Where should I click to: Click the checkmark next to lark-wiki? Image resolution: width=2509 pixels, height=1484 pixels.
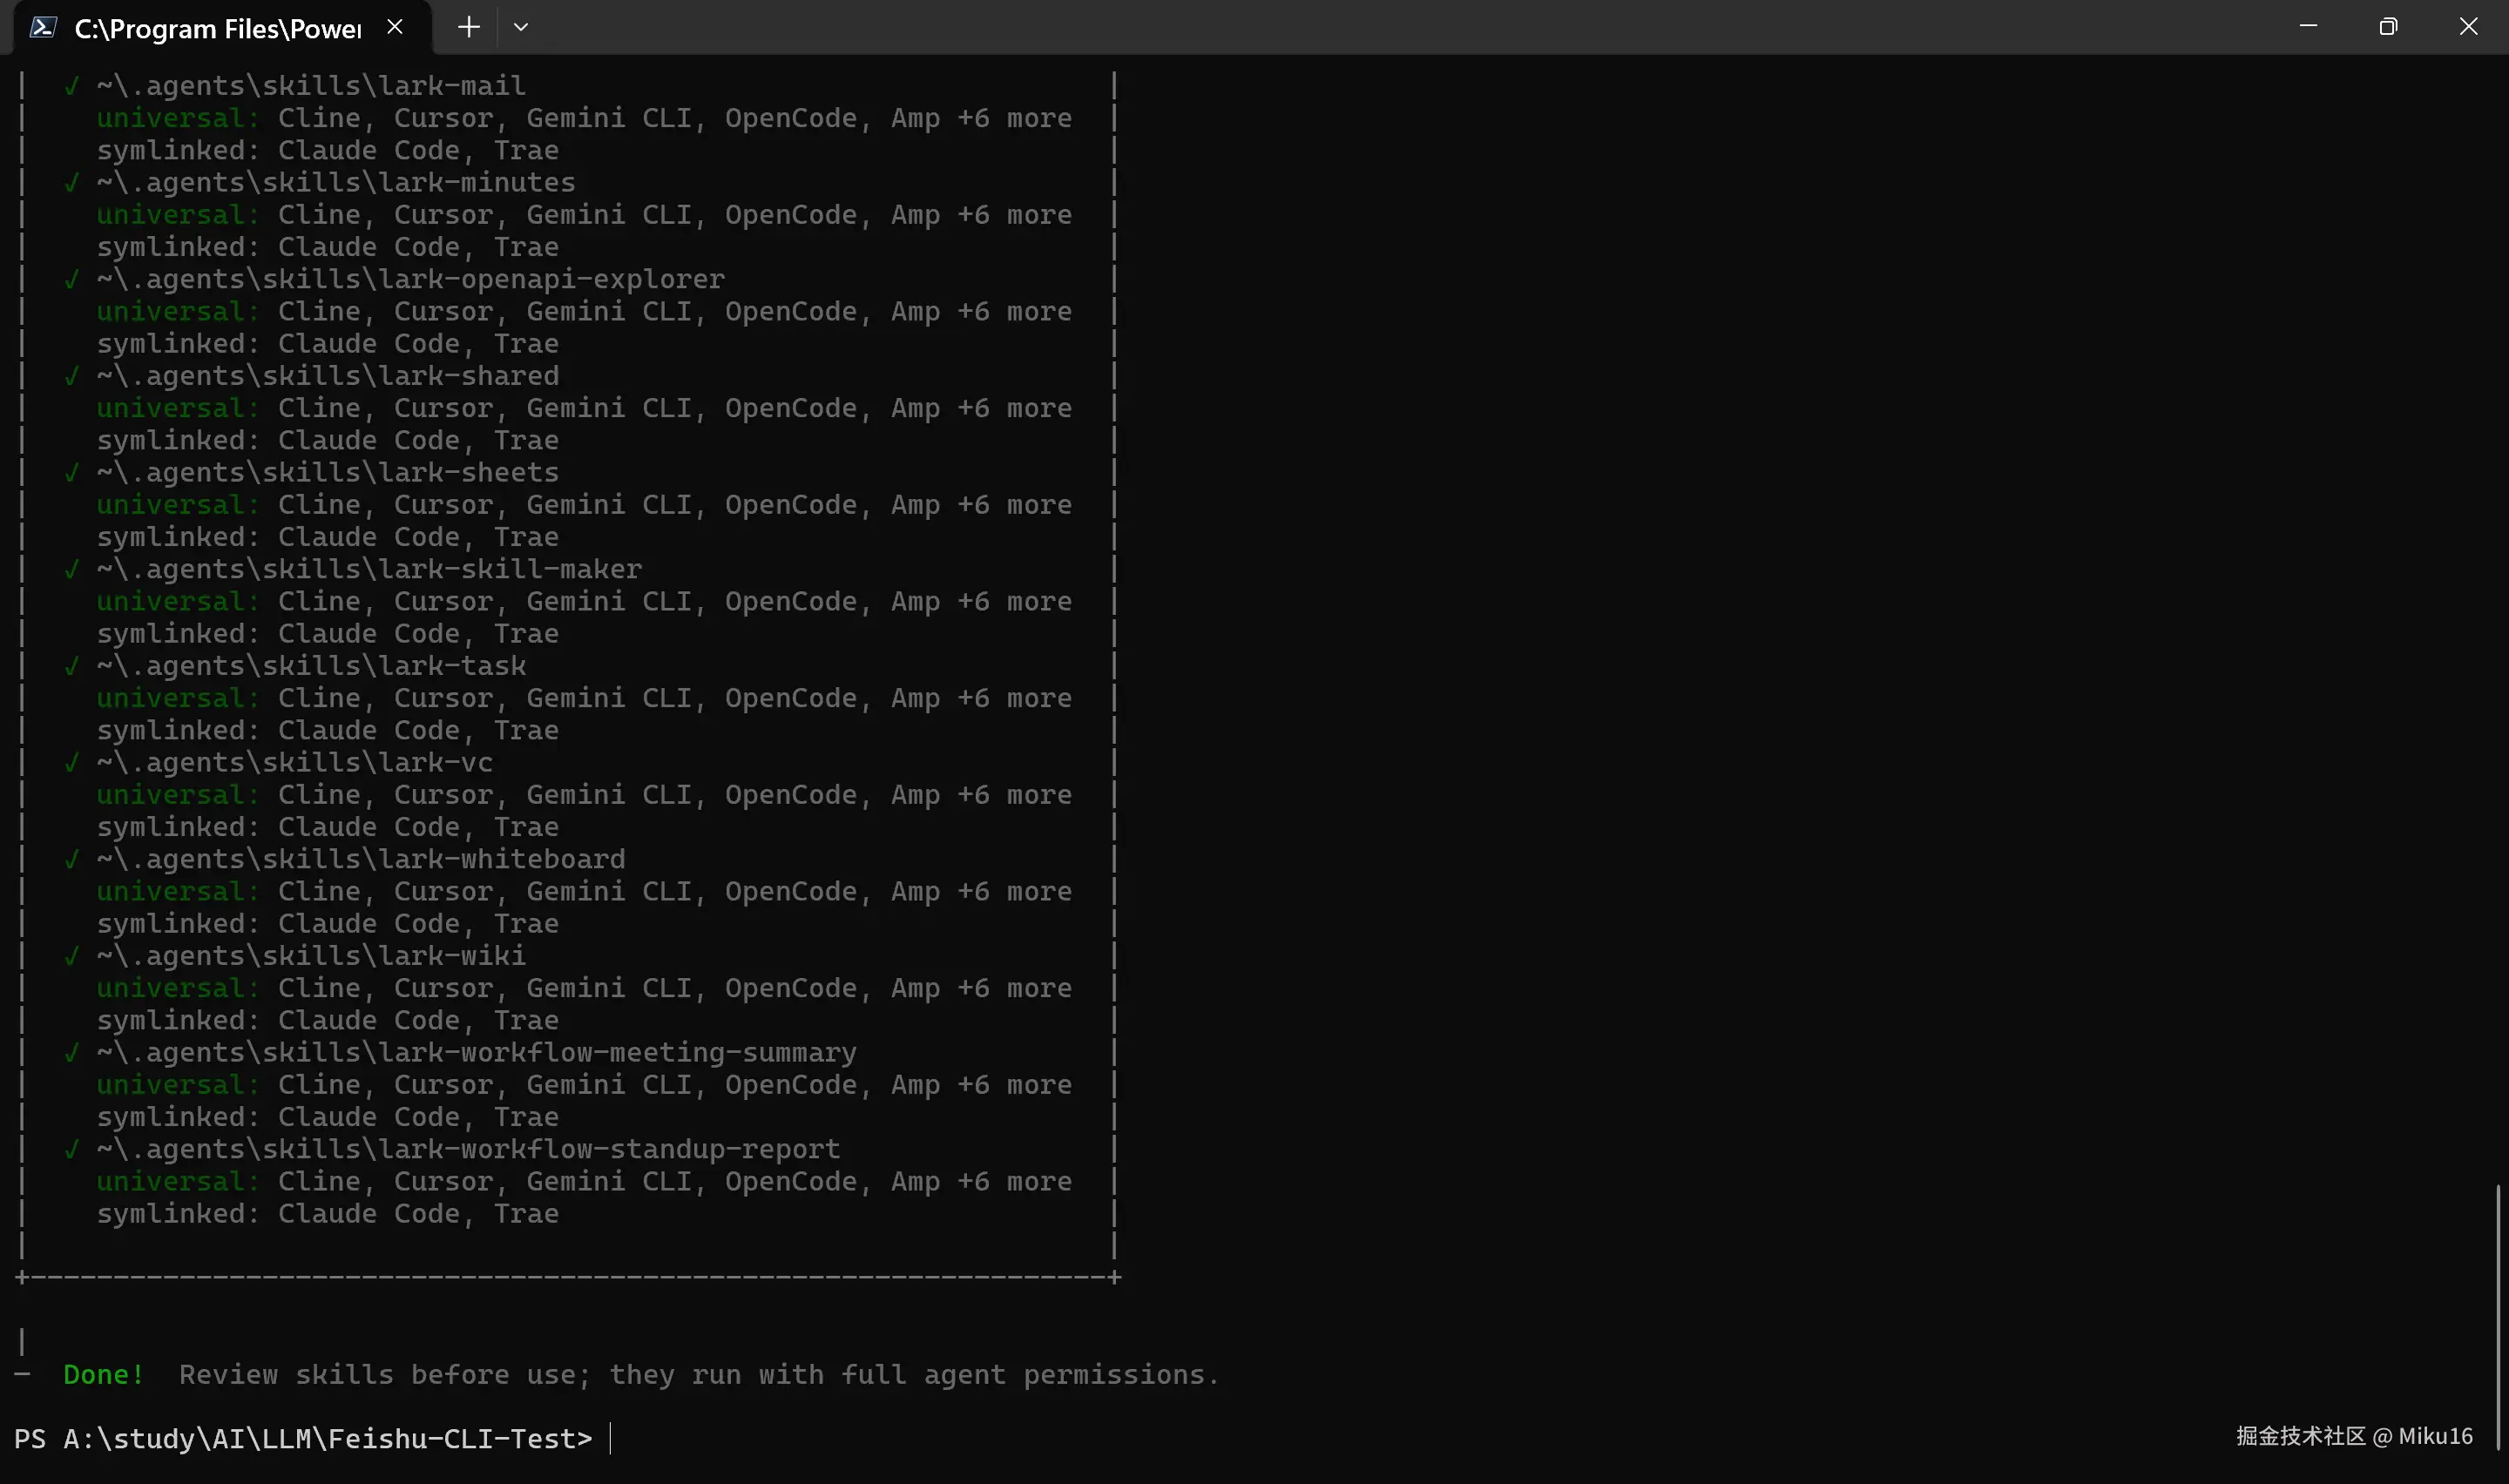click(x=71, y=956)
